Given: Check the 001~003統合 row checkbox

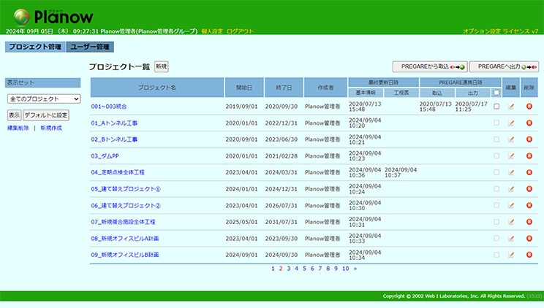Looking at the screenshot, I should coord(496,107).
